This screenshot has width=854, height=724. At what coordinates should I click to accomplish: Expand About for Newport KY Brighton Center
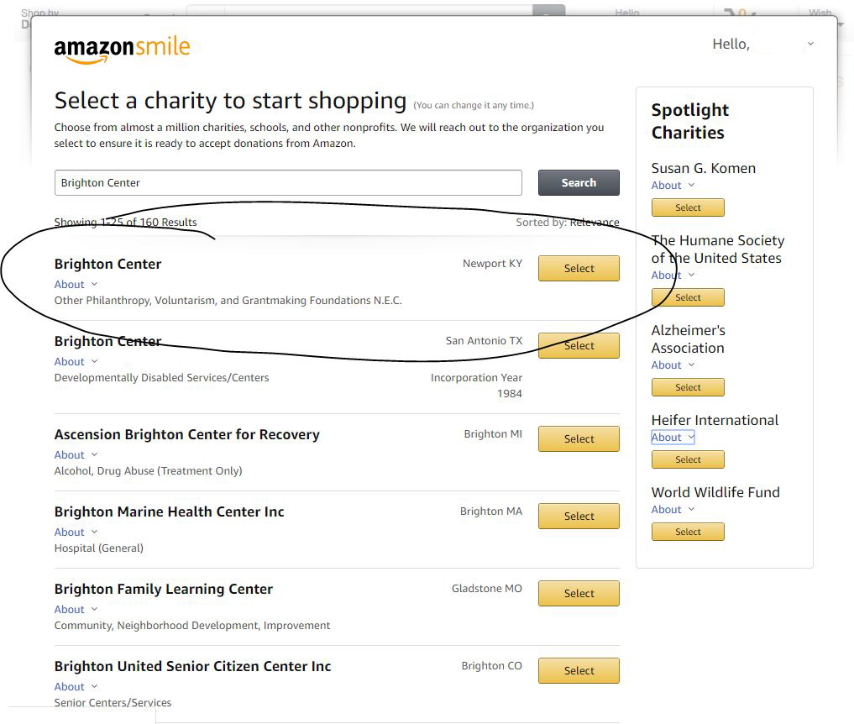click(76, 285)
